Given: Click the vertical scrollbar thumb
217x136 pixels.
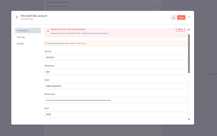Looking at the screenshot, I should [189, 53].
